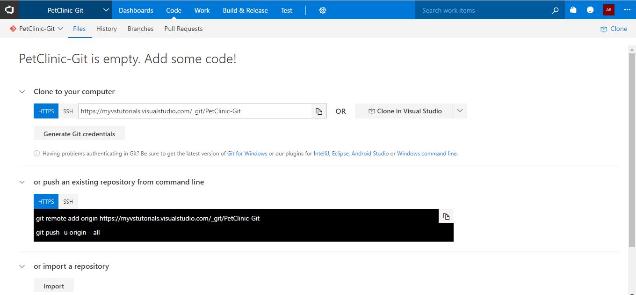636x295 pixels.
Task: Click the Import button
Action: pyautogui.click(x=54, y=286)
